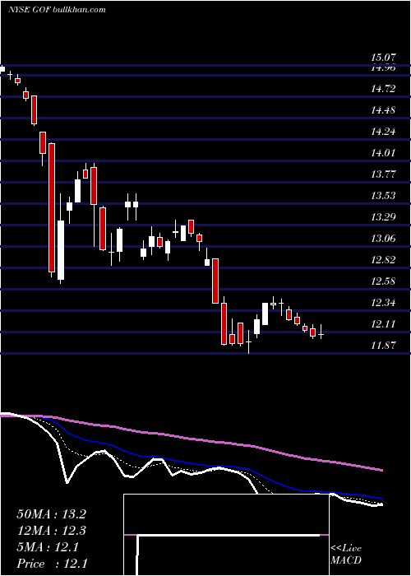Click the 12.11 price axis label
Image resolution: width=411 pixels, height=576 pixels.
coord(384,324)
